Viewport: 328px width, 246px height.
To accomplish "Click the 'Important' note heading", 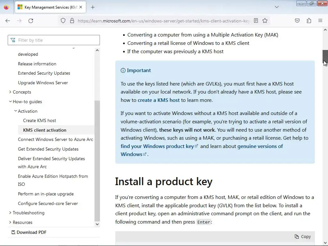I will [x=139, y=70].
